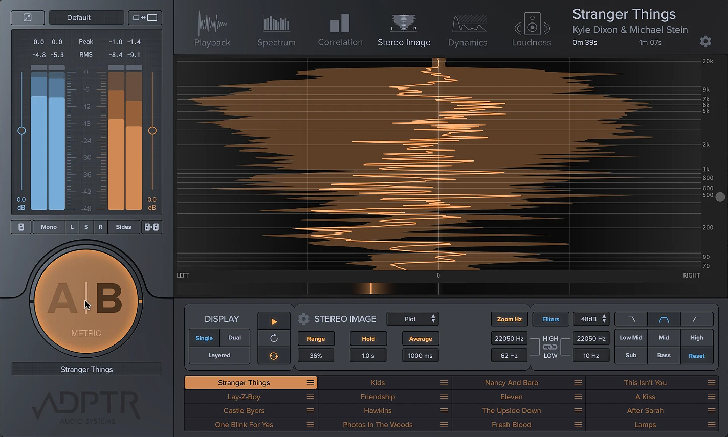Click the Zoom Hz button

tap(509, 319)
